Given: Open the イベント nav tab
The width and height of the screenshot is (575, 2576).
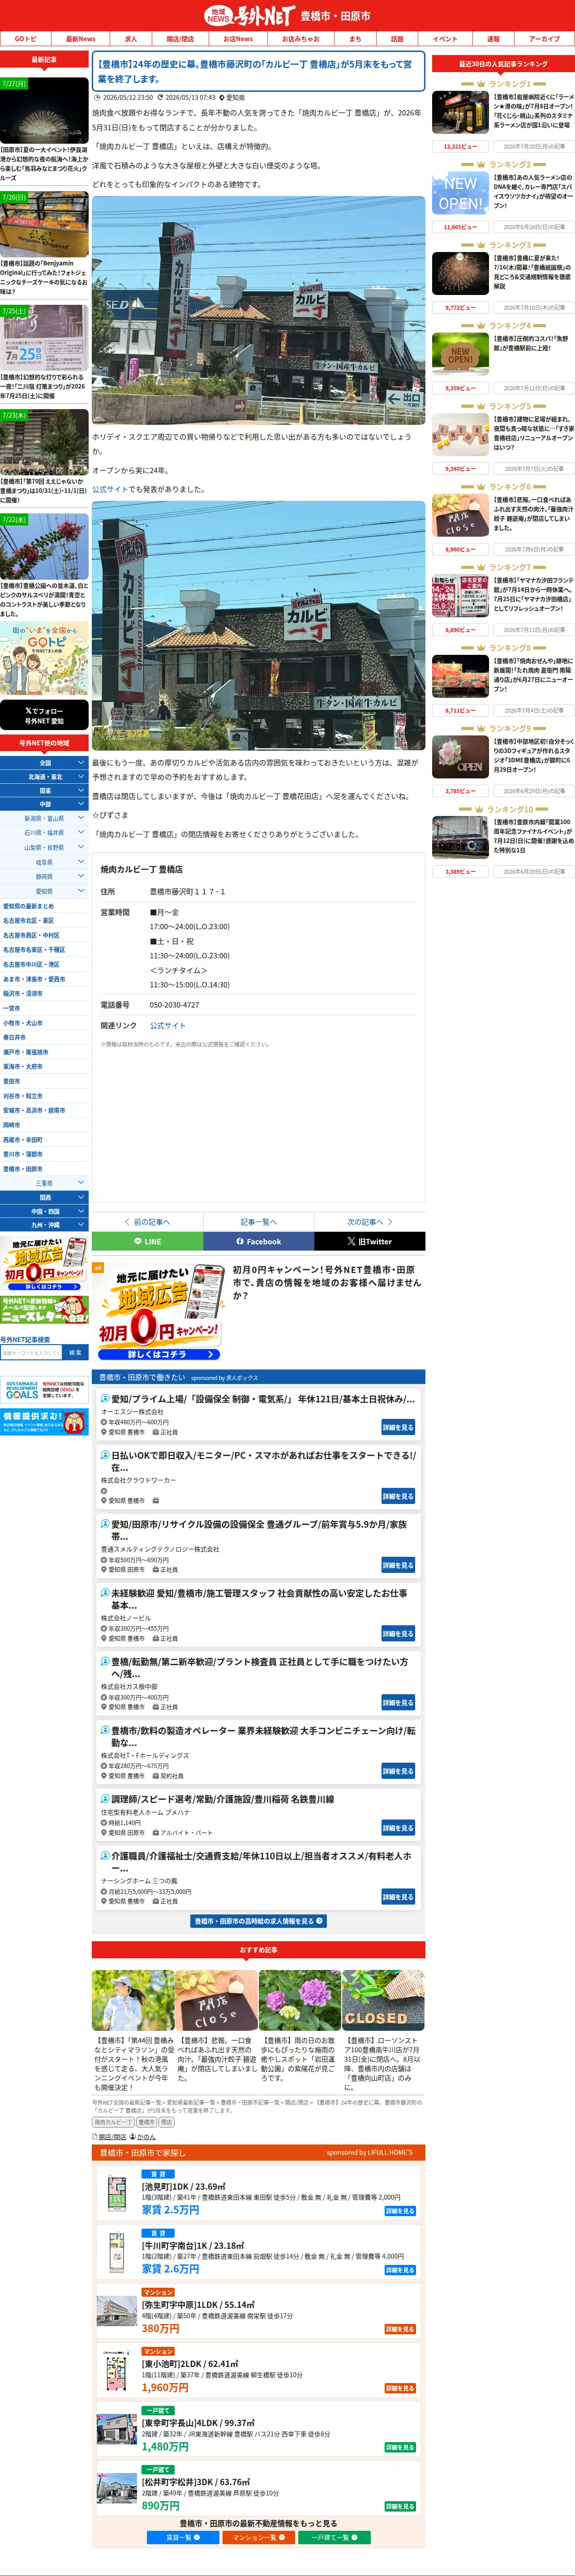Looking at the screenshot, I should point(445,39).
